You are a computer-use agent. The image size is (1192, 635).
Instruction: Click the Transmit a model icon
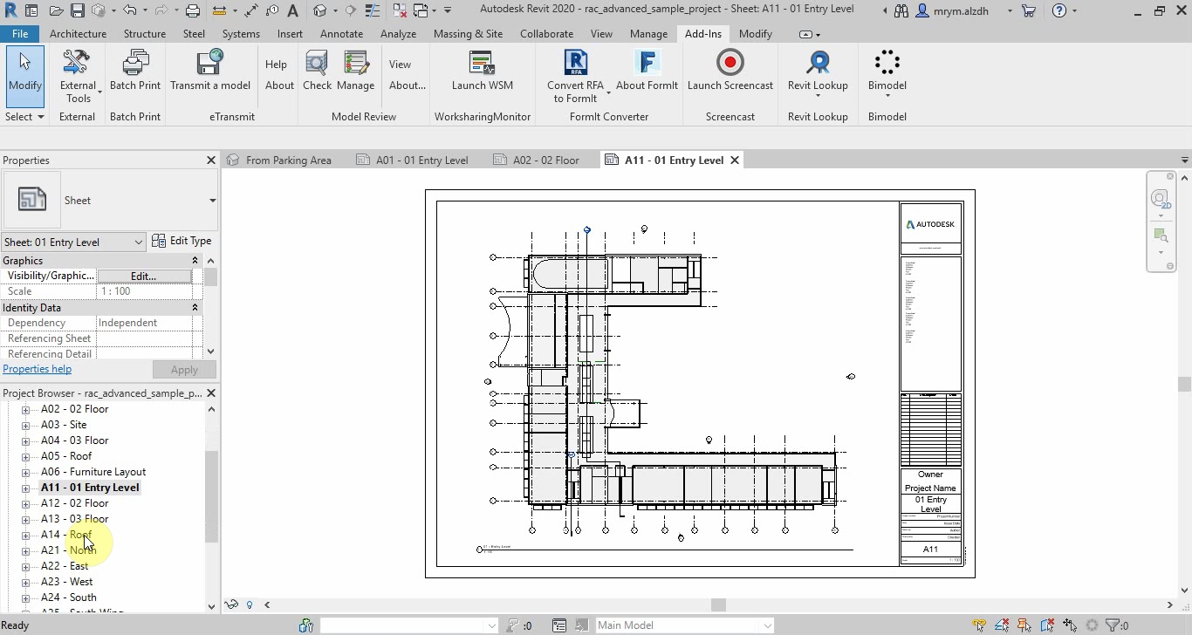[210, 63]
